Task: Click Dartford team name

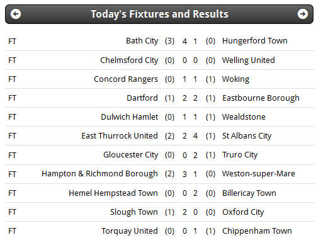Action: pos(142,98)
